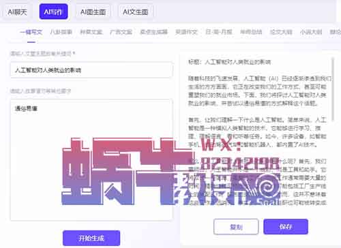Viewport: 341px width, 248px height.
Task: Open the AI文生图 tab
Action: click(136, 12)
